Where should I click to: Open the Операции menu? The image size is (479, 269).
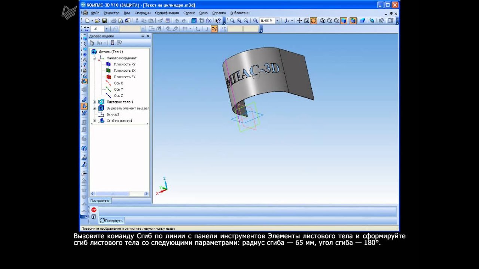pyautogui.click(x=143, y=13)
